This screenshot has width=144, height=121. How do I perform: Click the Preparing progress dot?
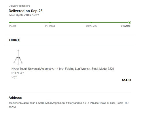pos(50,23)
